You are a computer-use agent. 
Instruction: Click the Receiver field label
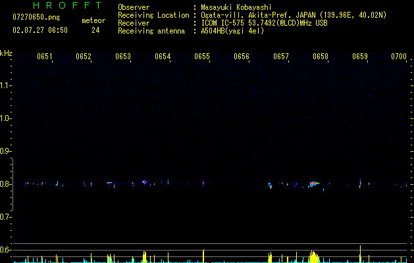coord(134,23)
